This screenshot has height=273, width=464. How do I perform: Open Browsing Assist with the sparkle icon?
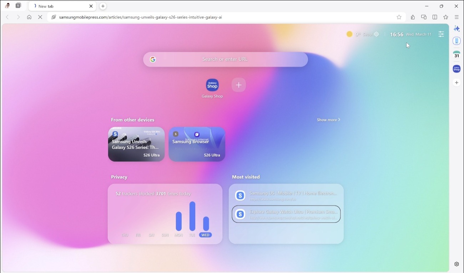tap(457, 28)
